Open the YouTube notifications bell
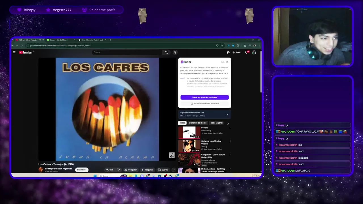This screenshot has height=204, width=363. (x=247, y=52)
